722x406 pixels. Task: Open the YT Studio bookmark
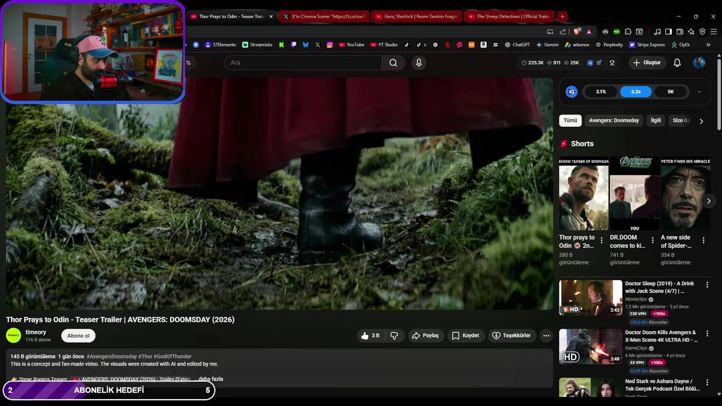pyautogui.click(x=384, y=45)
